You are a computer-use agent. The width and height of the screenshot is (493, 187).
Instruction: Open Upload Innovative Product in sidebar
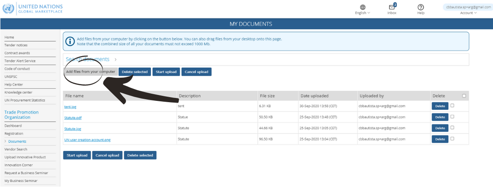click(25, 157)
